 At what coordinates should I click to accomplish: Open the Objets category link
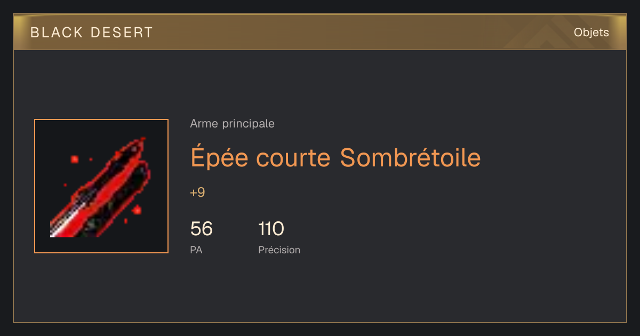click(591, 33)
